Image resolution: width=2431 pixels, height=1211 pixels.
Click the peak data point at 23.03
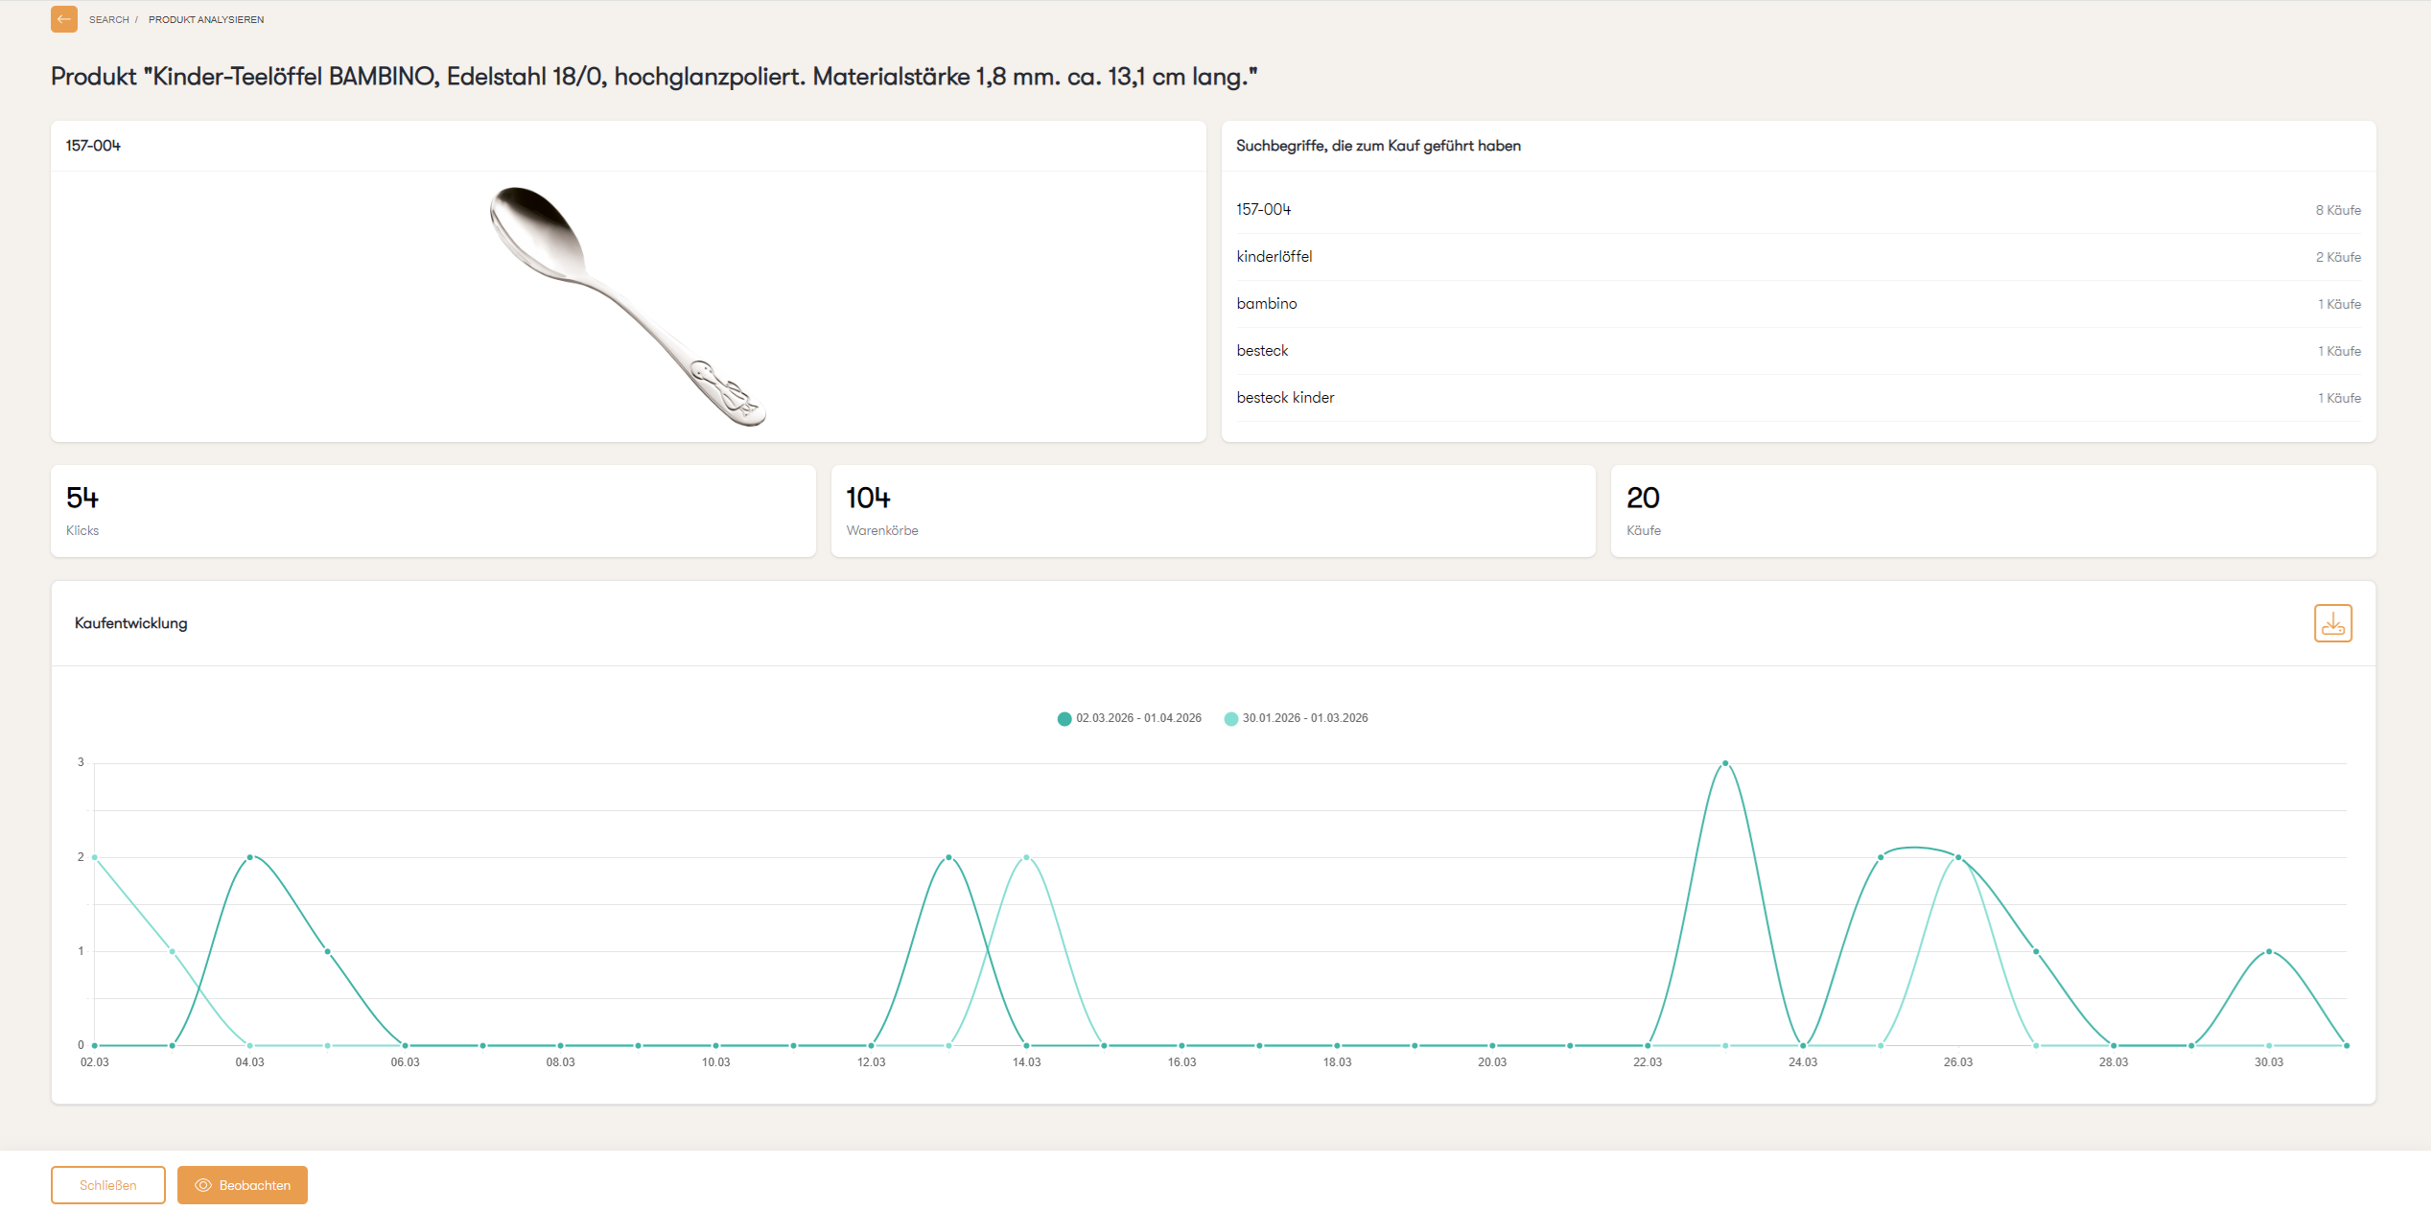1726,762
